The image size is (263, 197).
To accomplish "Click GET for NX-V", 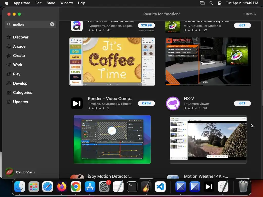I will [x=242, y=103].
